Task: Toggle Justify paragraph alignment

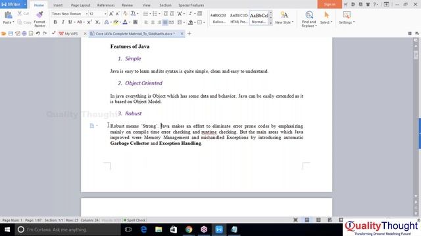Action: 165,22
